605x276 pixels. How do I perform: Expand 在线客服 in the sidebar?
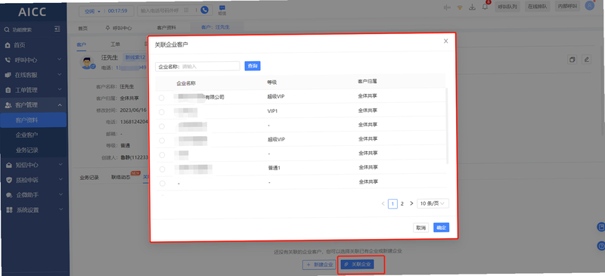[x=60, y=75]
